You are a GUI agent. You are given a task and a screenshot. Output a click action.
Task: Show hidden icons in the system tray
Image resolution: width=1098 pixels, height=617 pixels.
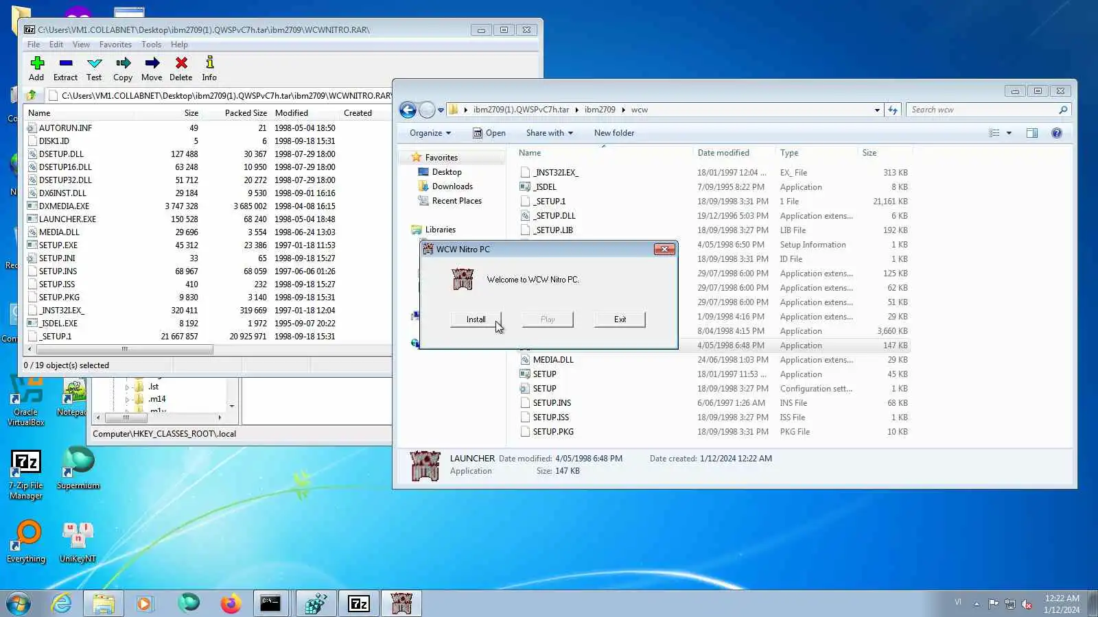pos(977,604)
